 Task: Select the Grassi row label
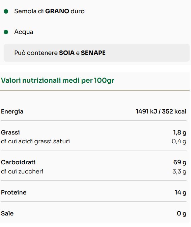pos(10,132)
